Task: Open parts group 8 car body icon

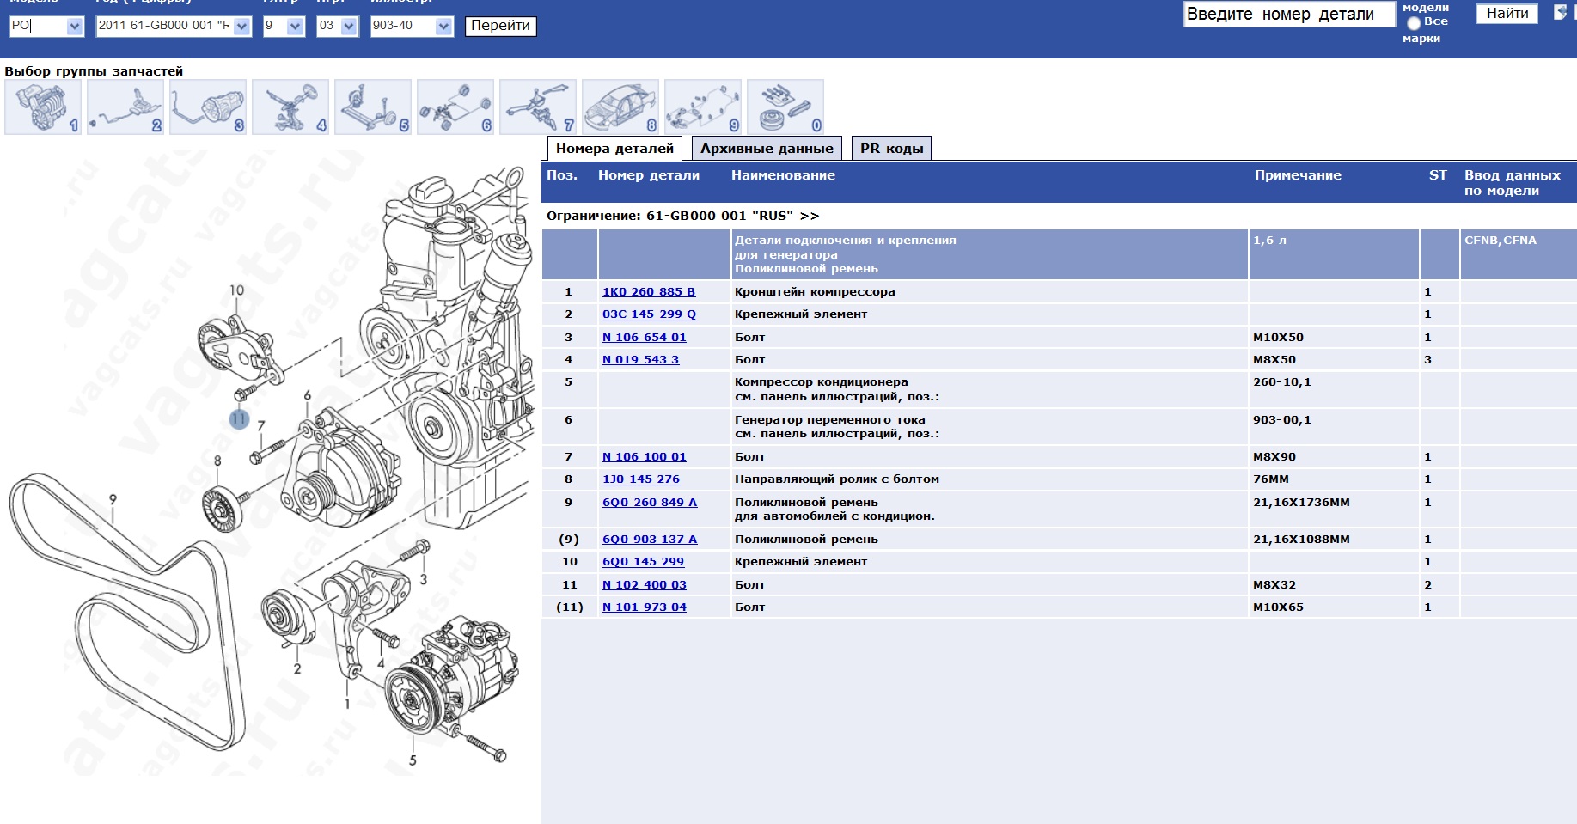Action: tap(620, 107)
